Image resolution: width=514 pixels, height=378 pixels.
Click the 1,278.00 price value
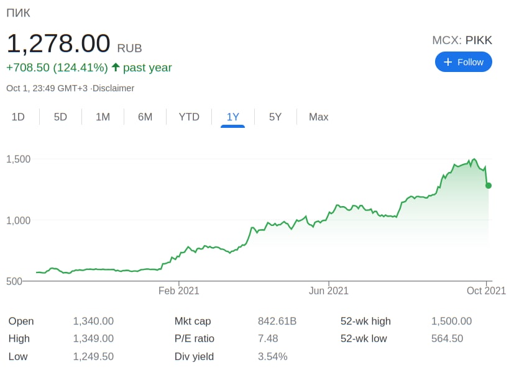pos(58,43)
